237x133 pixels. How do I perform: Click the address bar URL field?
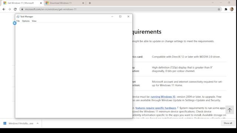point(120,9)
